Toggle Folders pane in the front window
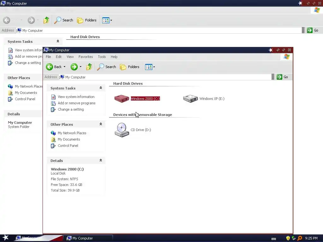This screenshot has height=242, width=323. 130,67
